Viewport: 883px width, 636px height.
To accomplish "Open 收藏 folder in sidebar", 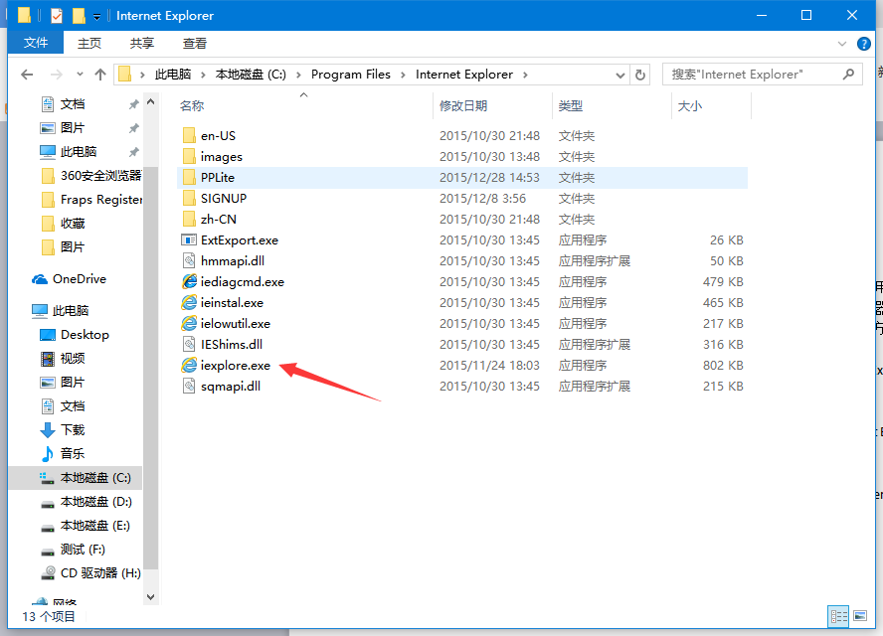I will [73, 224].
